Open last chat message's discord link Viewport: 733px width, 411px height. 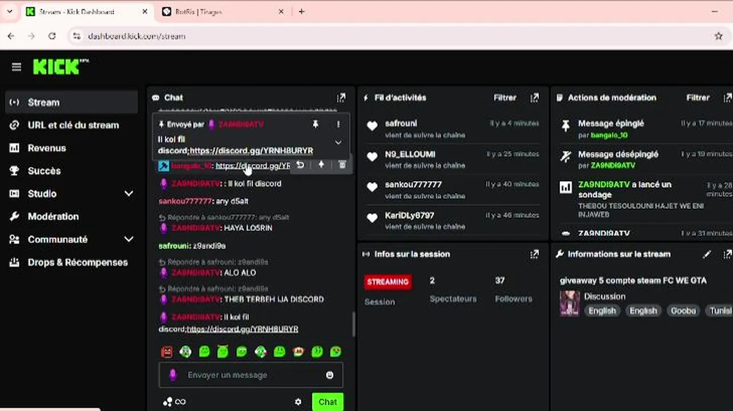[x=242, y=329]
